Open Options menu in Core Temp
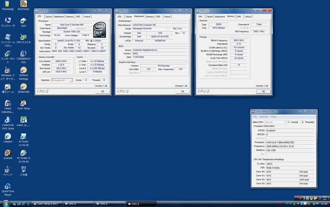The height and width of the screenshot is (207, 330). coord(264,117)
